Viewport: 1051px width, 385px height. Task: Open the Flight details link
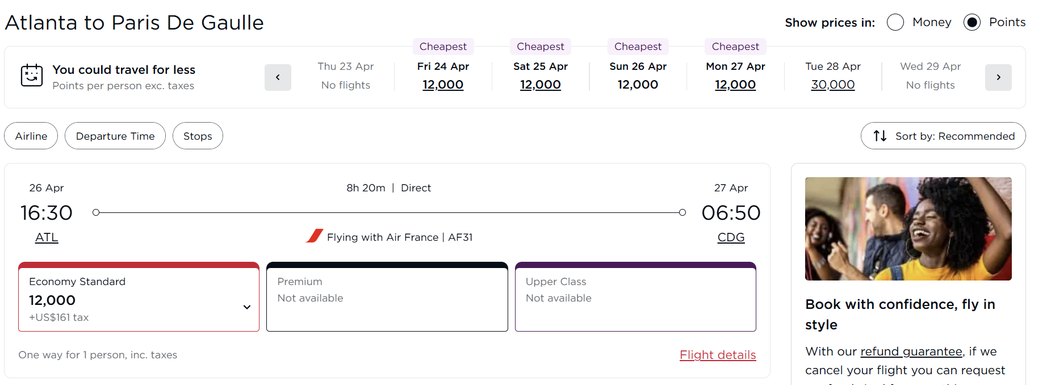coord(718,355)
